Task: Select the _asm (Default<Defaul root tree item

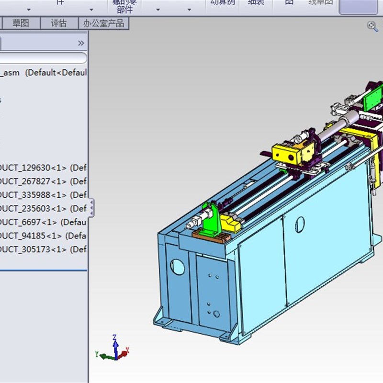Action: coord(43,73)
